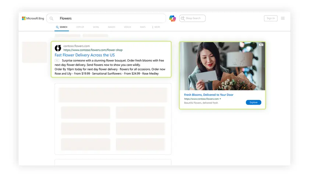Click the Sensational Sunflowers From $24.99 text

point(116,73)
